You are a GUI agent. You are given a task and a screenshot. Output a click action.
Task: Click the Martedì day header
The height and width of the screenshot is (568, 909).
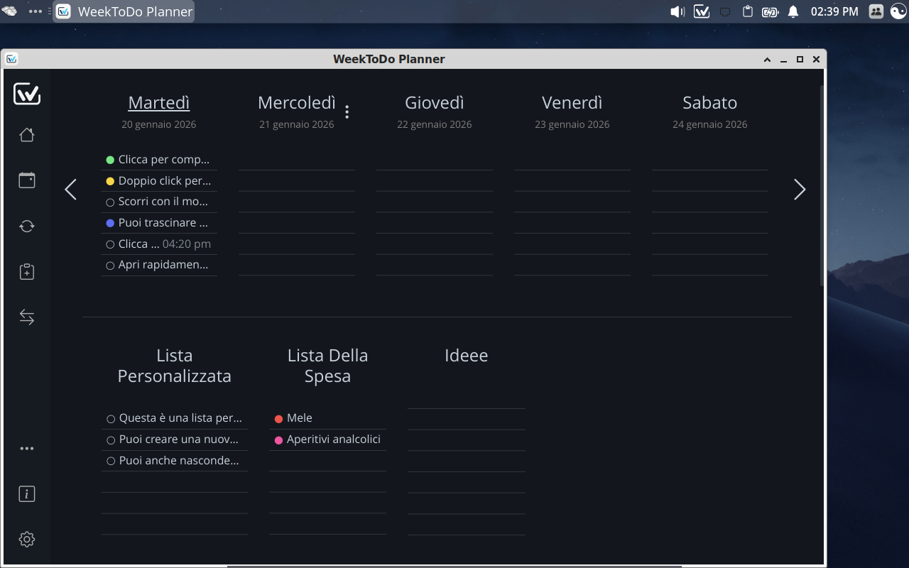[159, 103]
